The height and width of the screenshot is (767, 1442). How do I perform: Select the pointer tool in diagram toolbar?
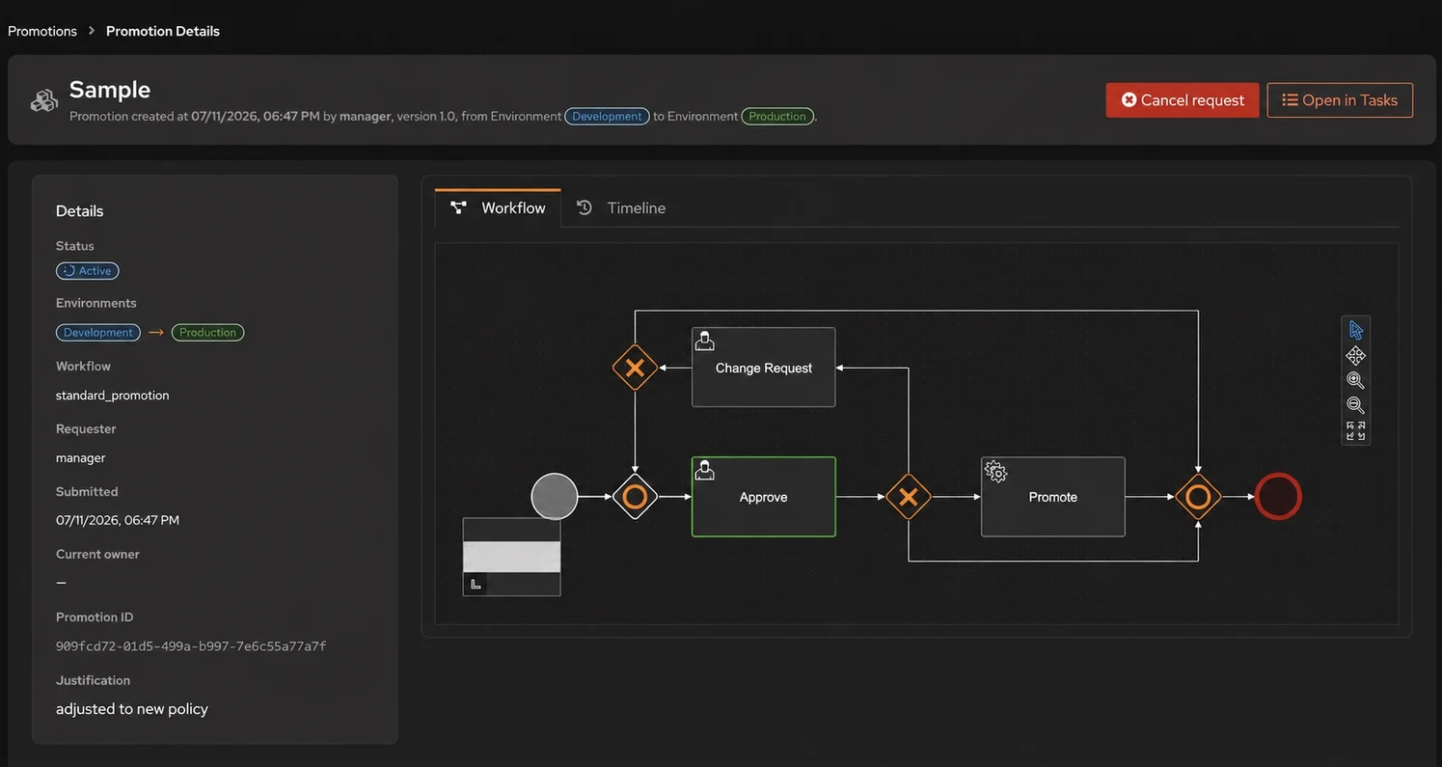coord(1355,330)
